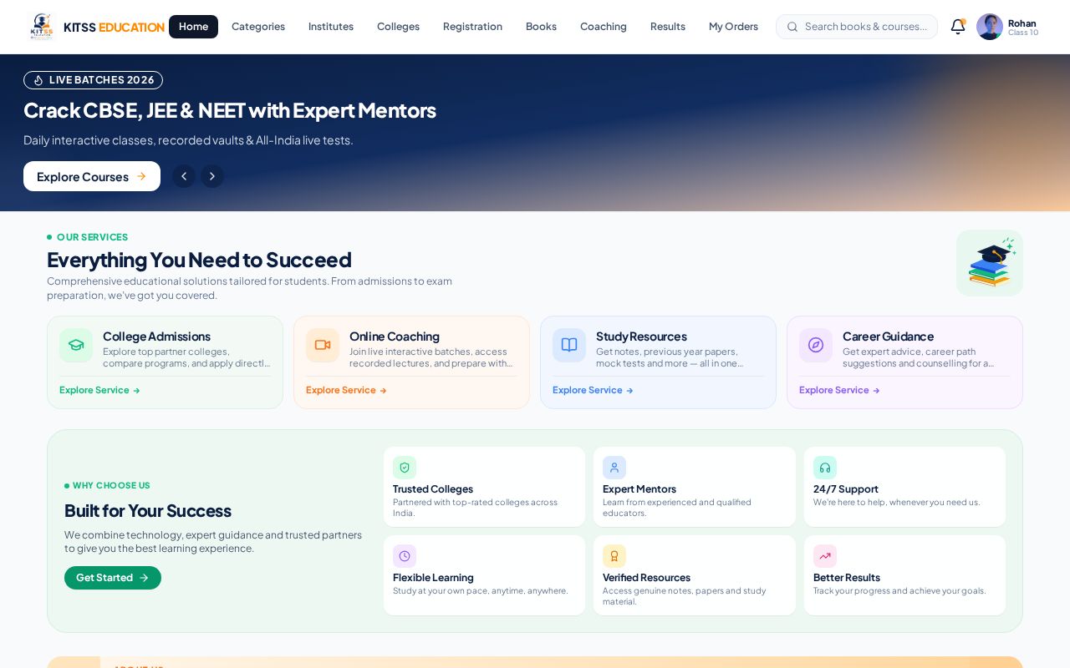Click the Verified Resources badge icon
The width and height of the screenshot is (1070, 668).
click(x=614, y=556)
